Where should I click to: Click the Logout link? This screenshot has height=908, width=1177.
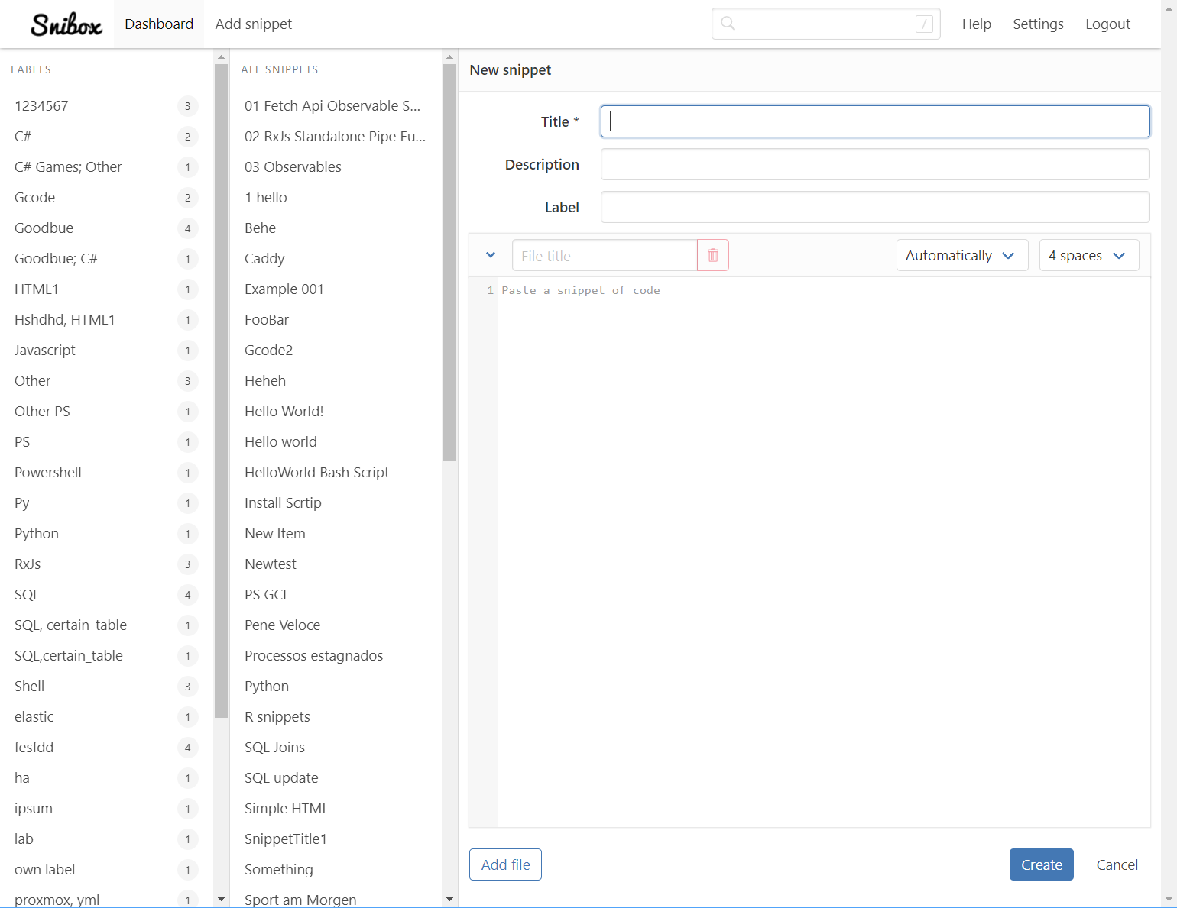coord(1107,24)
